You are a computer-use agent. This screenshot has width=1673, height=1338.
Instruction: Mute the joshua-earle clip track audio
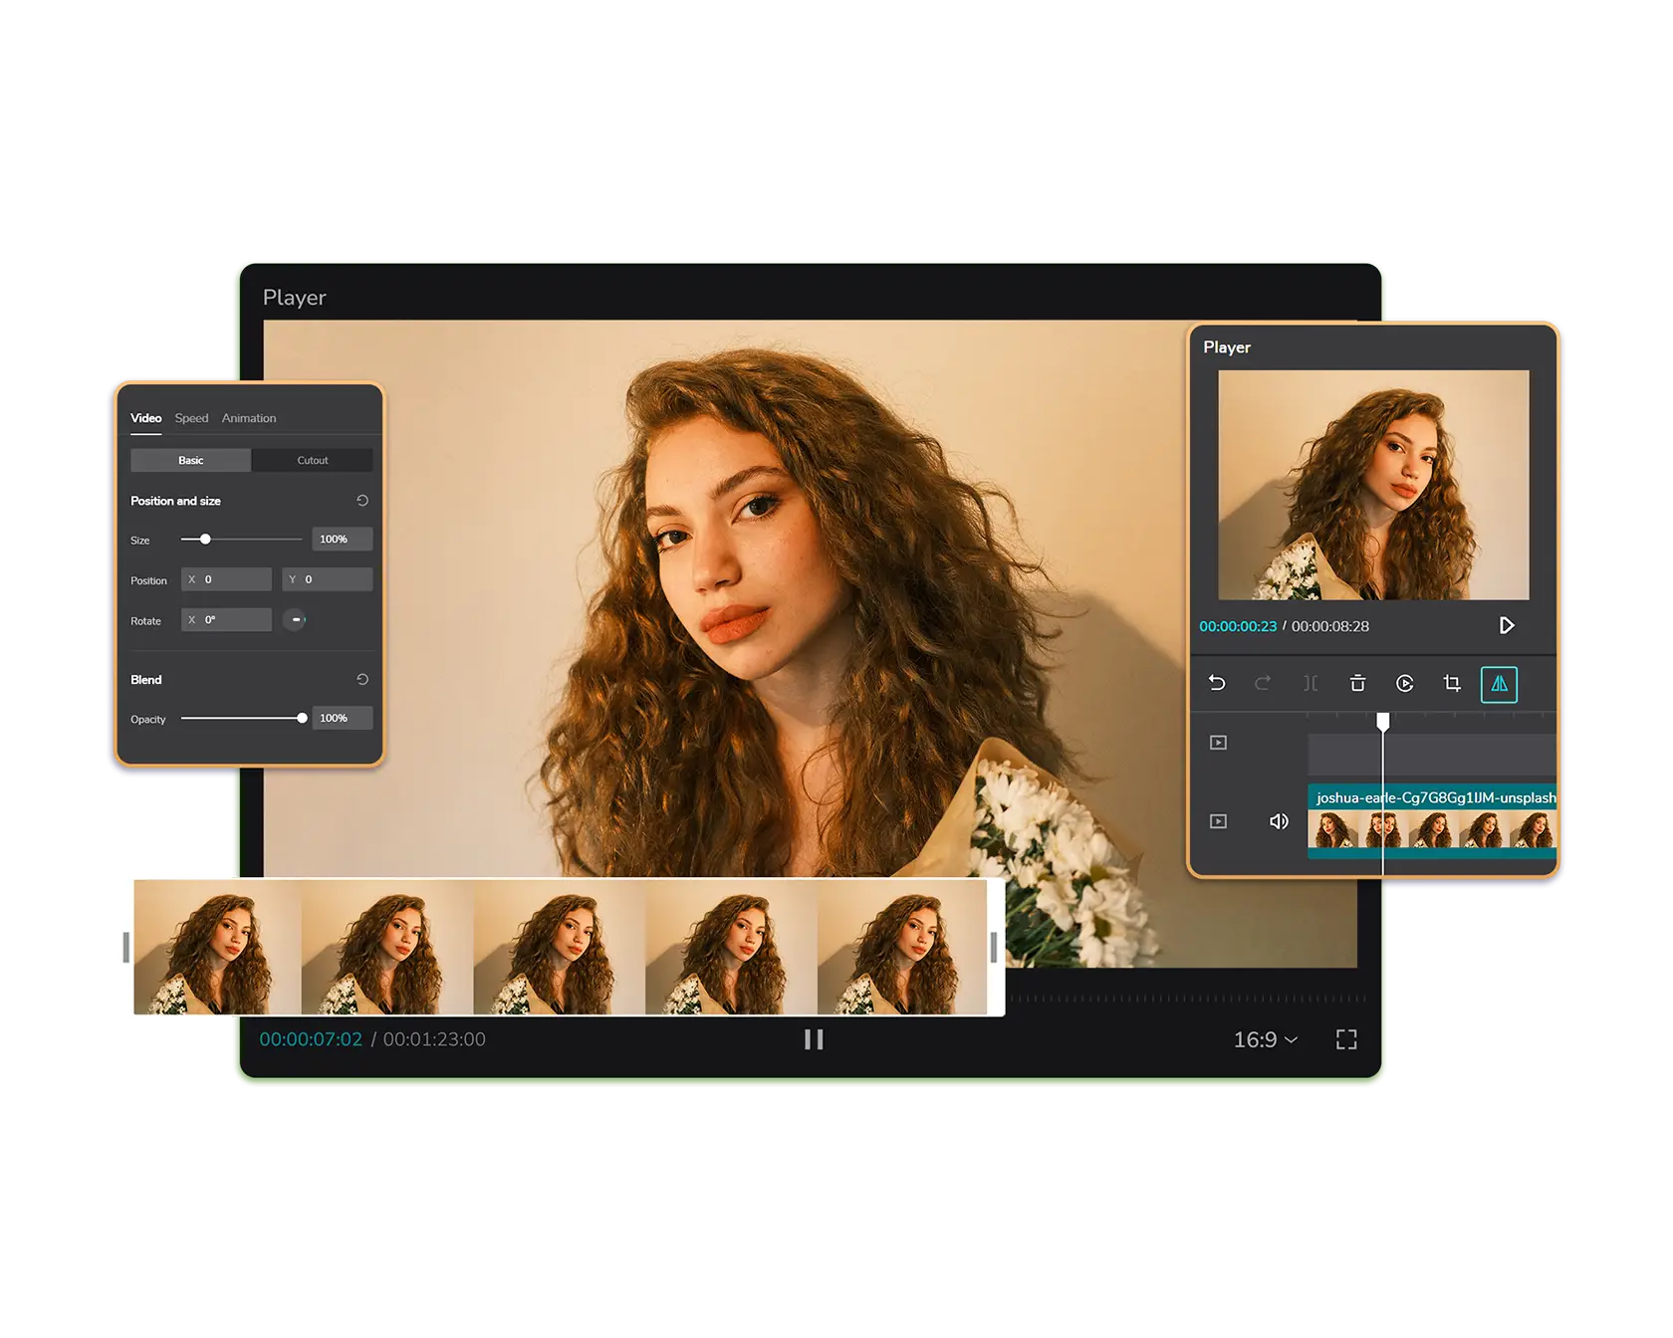click(1279, 821)
